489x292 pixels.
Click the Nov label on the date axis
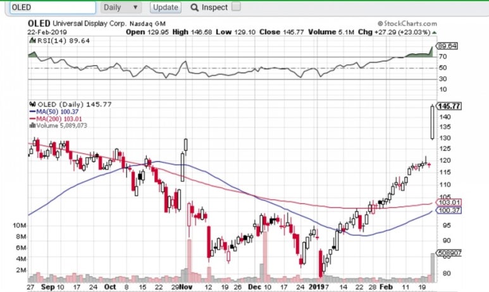187,287
